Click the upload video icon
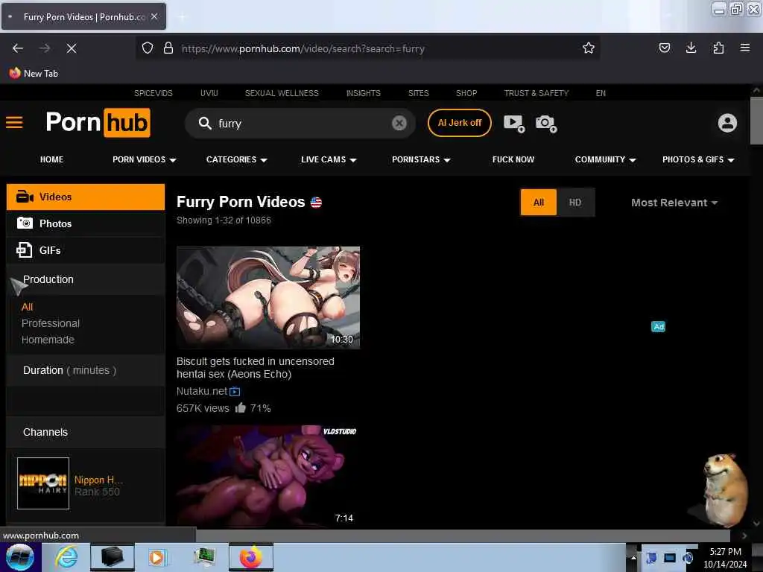Screen dimensions: 763x572 pyautogui.click(x=514, y=124)
